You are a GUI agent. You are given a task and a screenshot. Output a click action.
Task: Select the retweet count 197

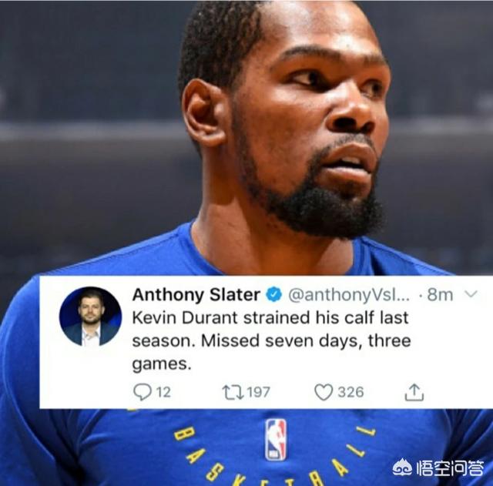[x=259, y=392]
